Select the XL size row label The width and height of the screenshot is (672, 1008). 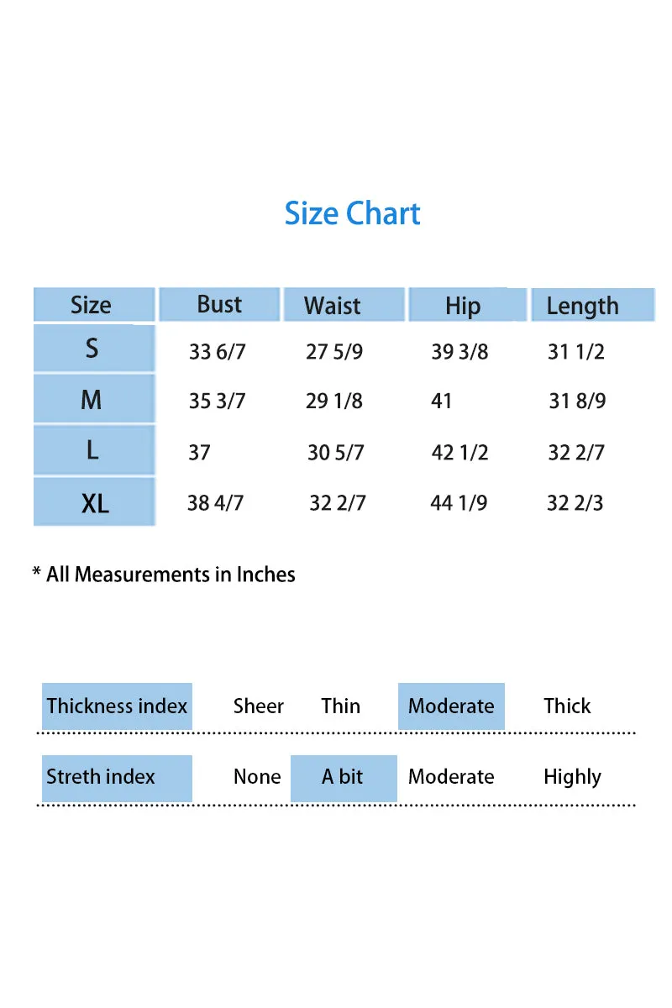[94, 502]
